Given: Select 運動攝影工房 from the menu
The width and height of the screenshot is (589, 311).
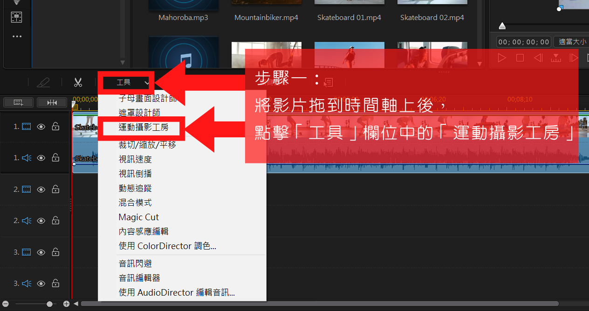Looking at the screenshot, I should pos(144,127).
